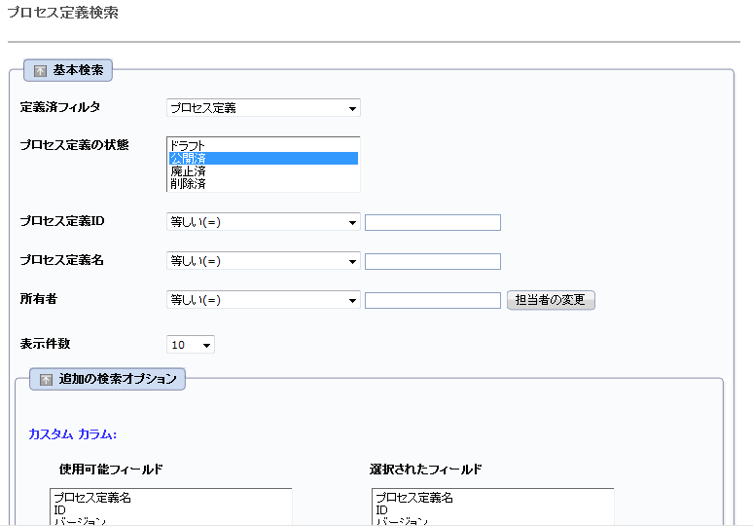Image resolution: width=753 pixels, height=526 pixels.
Task: Select 削除済 in the state list
Action: pyautogui.click(x=264, y=184)
